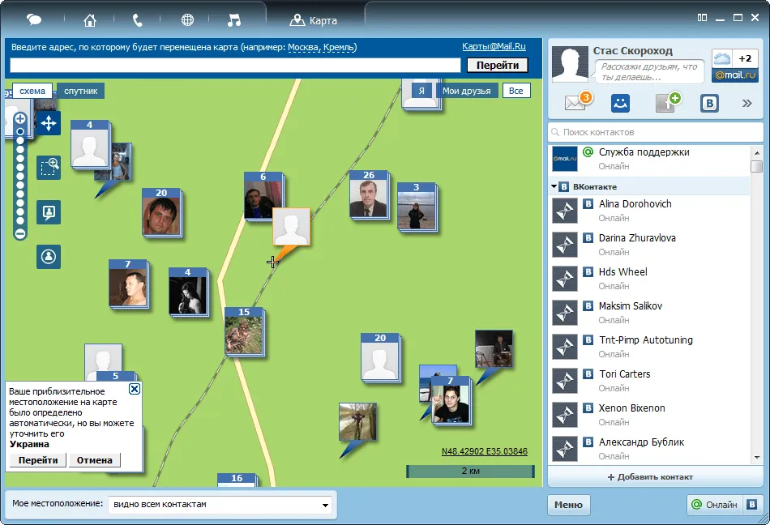Select contact Hds Wheel
Screen dimensions: 770x525
[x=649, y=279]
